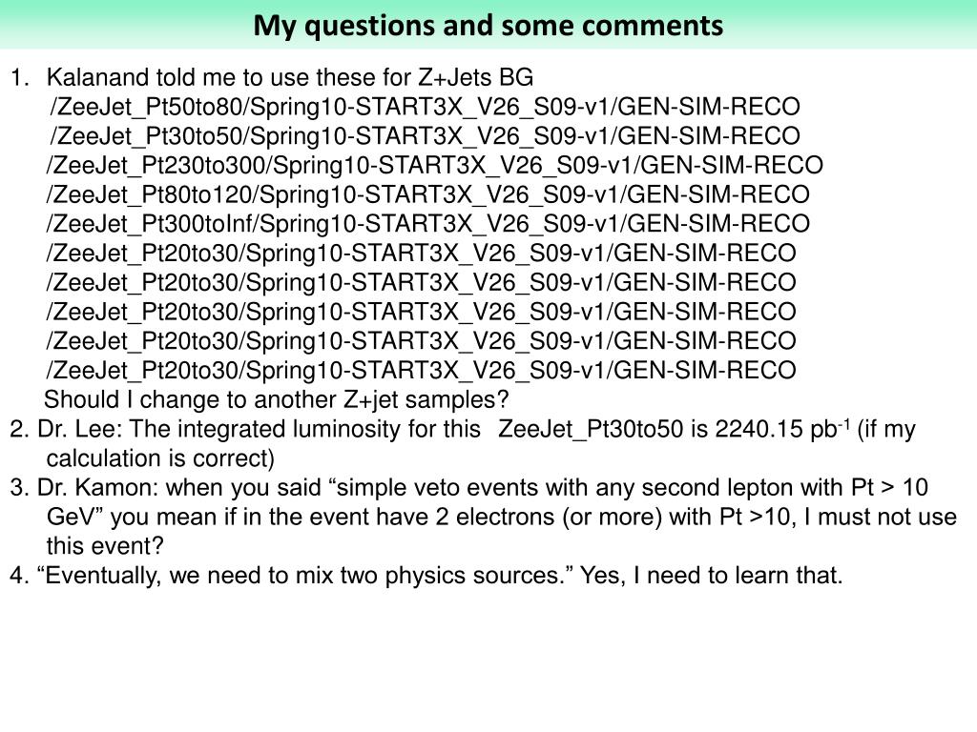Click the ZeeJet_Pt50to80 dataset path
The height and width of the screenshot is (732, 977).
425,107
